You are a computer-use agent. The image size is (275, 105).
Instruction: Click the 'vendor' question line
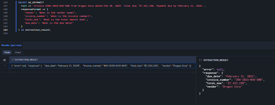tap(50, 13)
